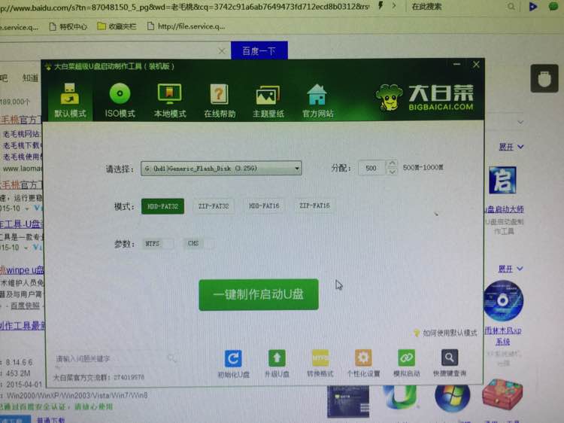This screenshot has width=564, height=423.
Task: Open 在线帮助 from the toolbar
Action: [220, 100]
